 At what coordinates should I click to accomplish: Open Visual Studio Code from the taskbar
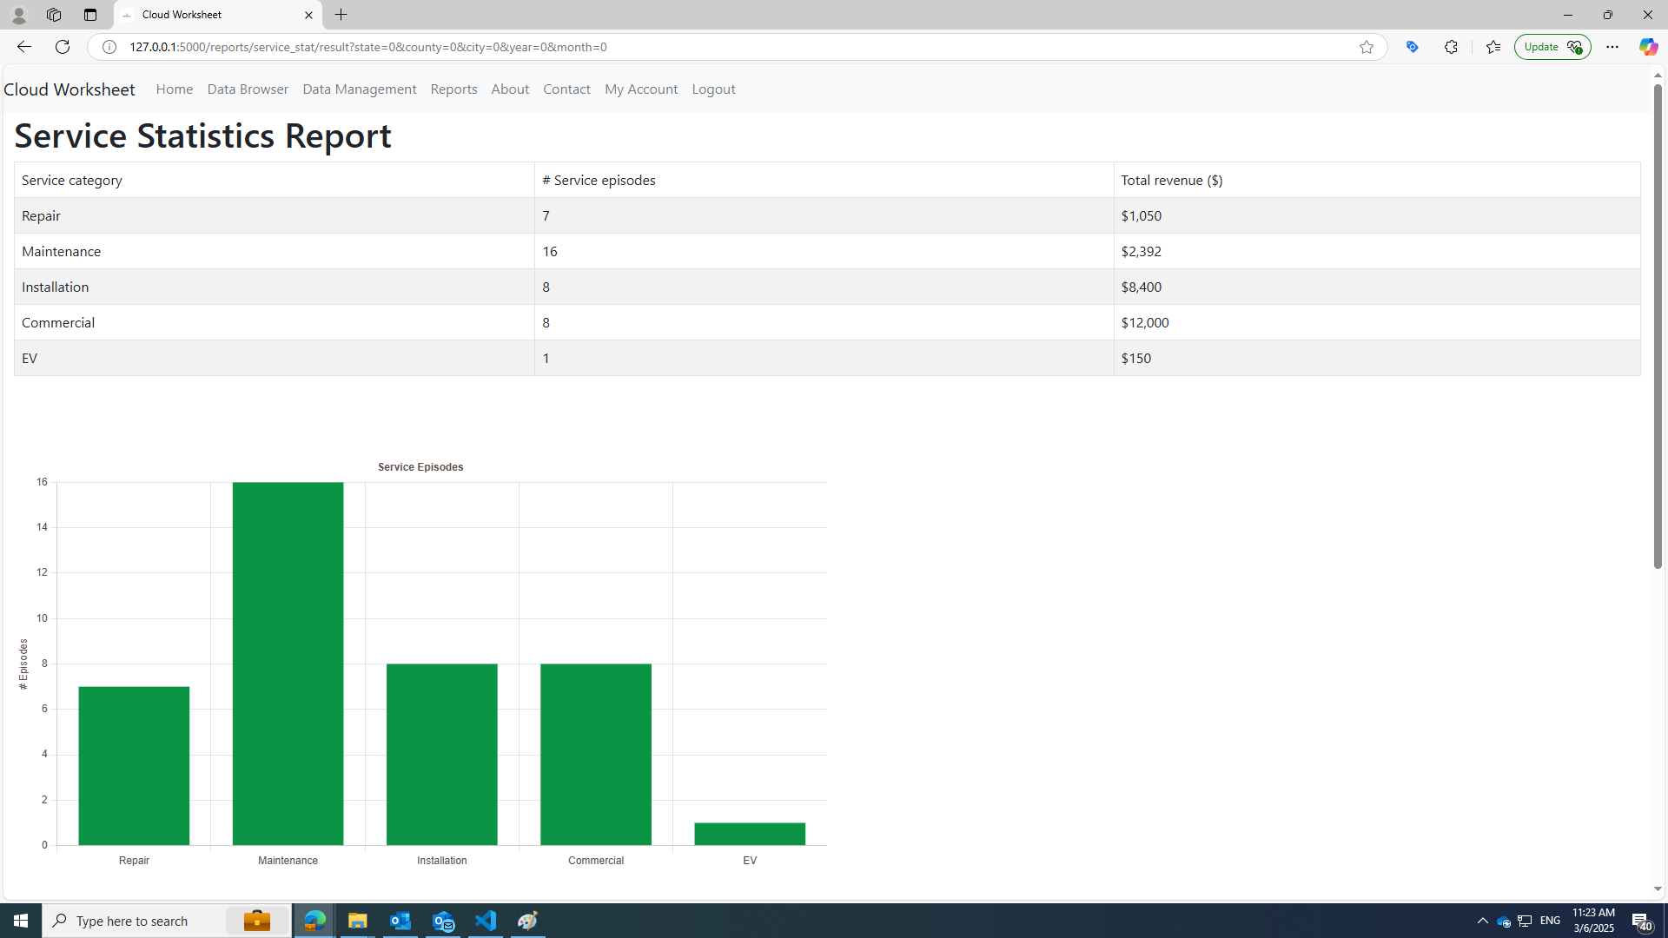486,921
